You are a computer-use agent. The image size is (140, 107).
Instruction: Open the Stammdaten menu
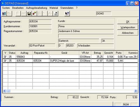point(67,8)
